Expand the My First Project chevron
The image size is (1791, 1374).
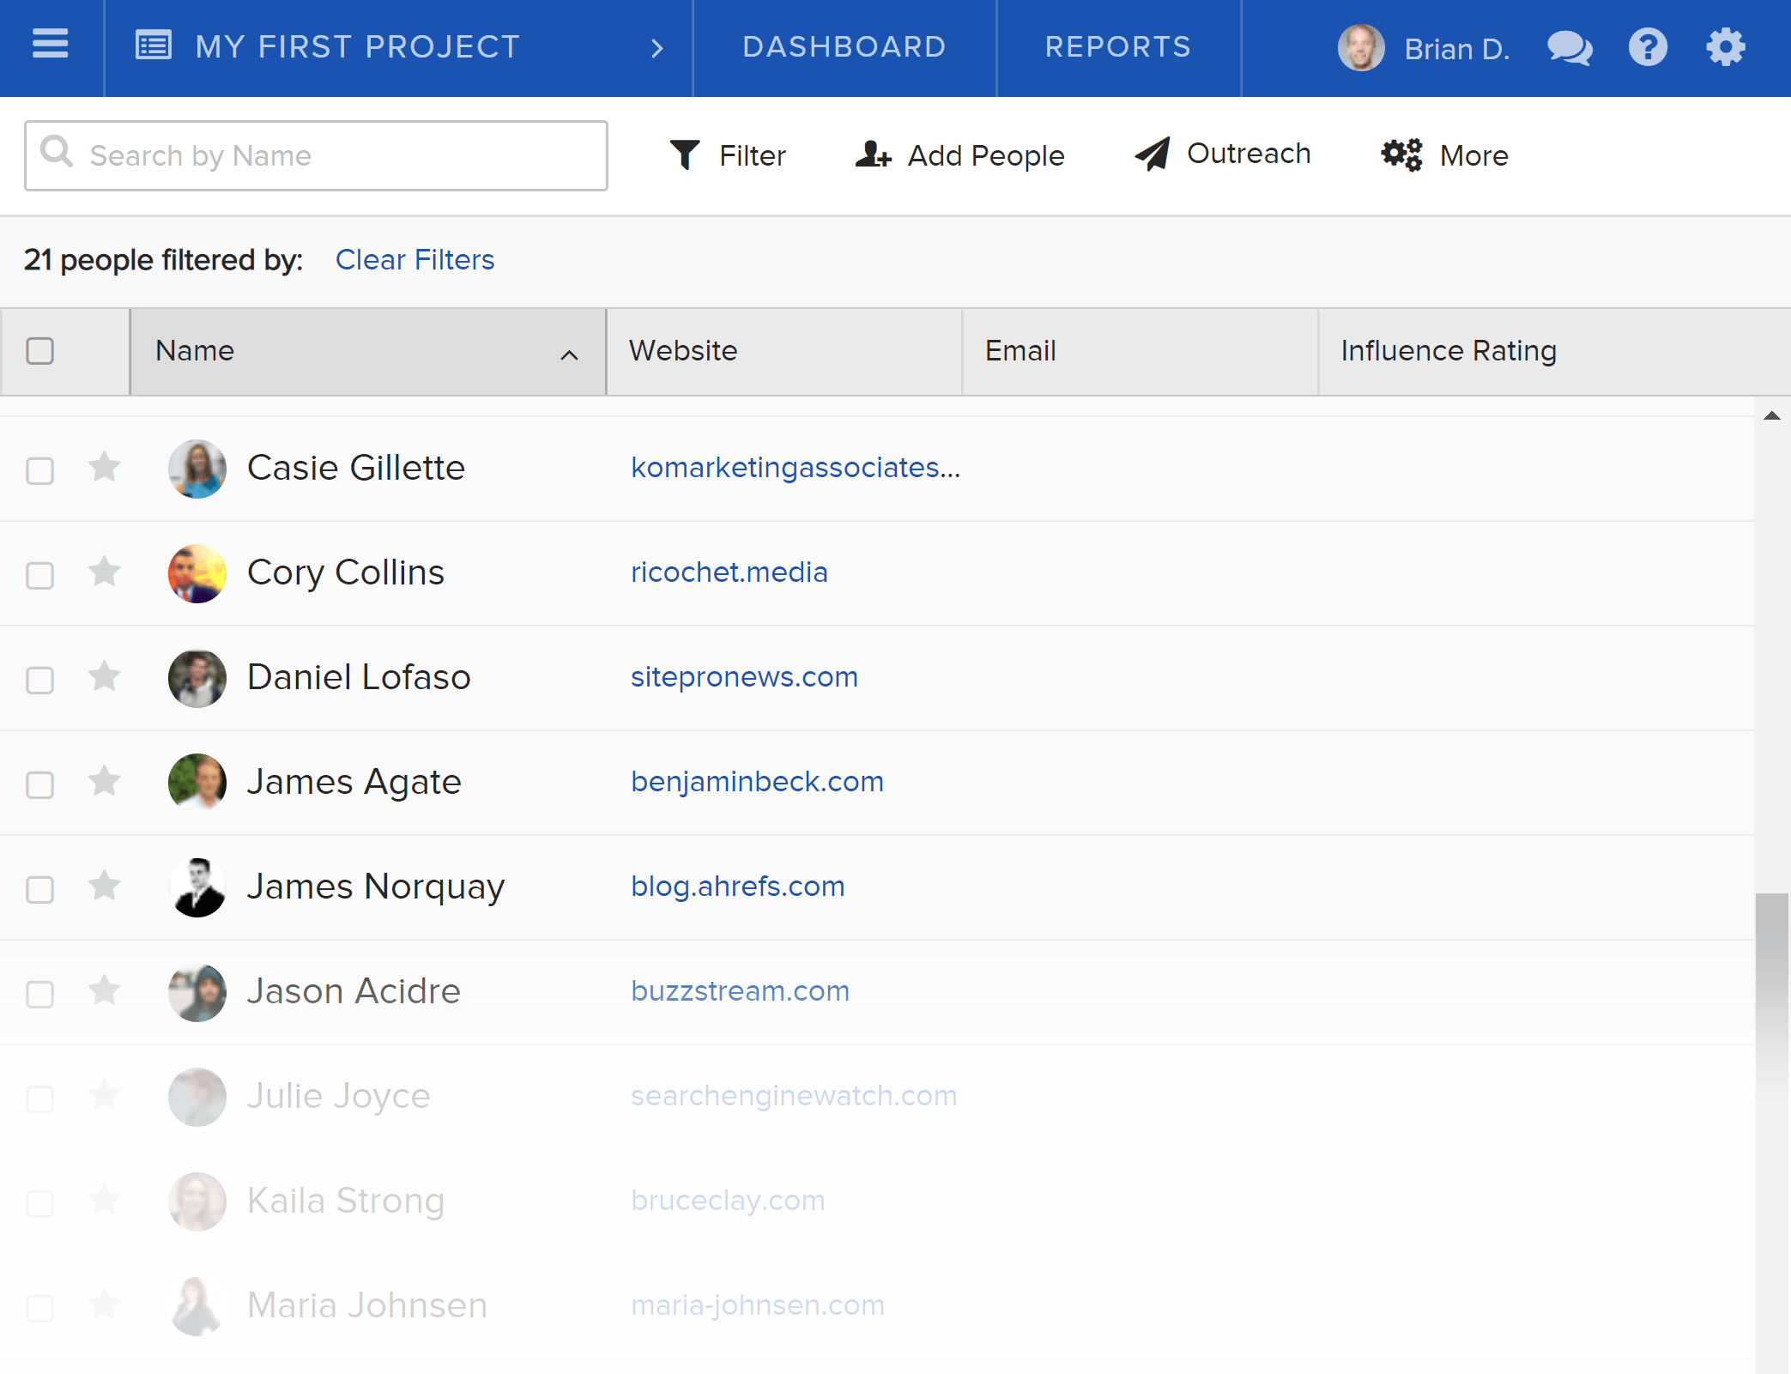[x=657, y=48]
